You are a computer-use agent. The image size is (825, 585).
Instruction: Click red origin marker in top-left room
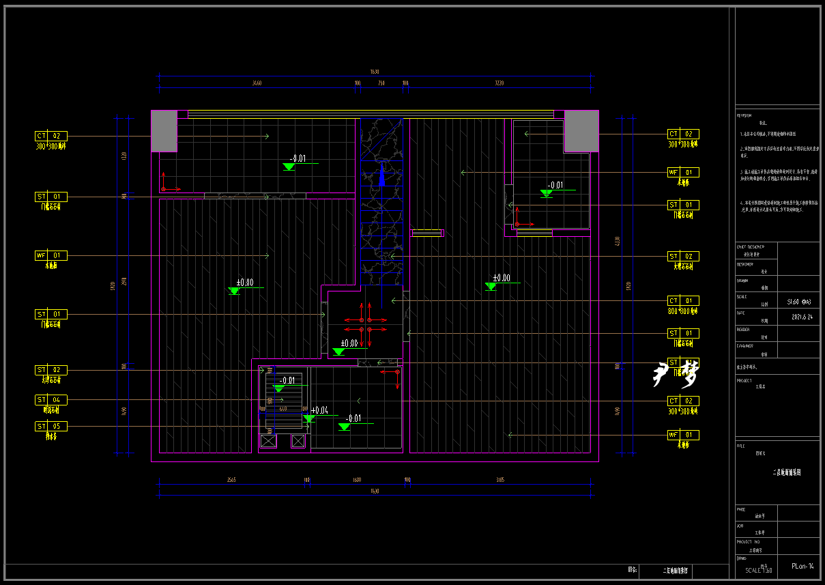click(164, 187)
